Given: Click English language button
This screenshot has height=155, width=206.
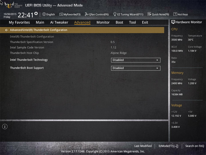Looking at the screenshot, I should [49, 14].
